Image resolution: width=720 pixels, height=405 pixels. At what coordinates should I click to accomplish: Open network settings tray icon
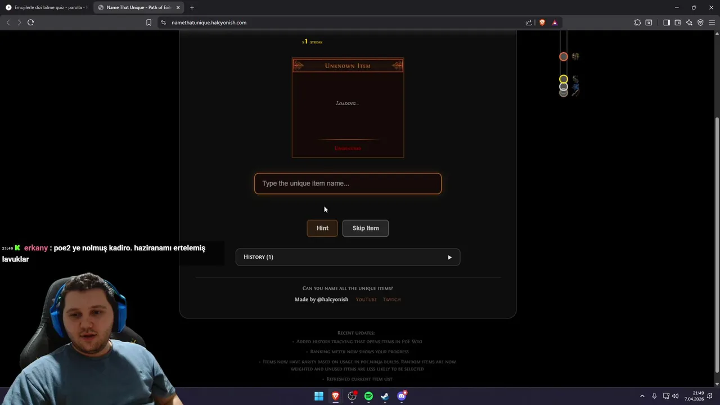(666, 396)
